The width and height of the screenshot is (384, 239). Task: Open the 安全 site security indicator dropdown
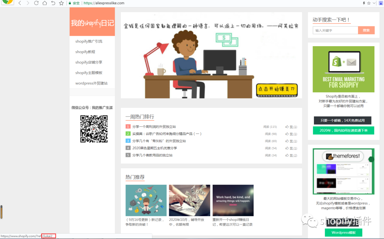click(x=74, y=3)
